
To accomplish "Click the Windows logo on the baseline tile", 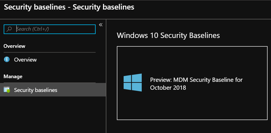I will coord(133,83).
